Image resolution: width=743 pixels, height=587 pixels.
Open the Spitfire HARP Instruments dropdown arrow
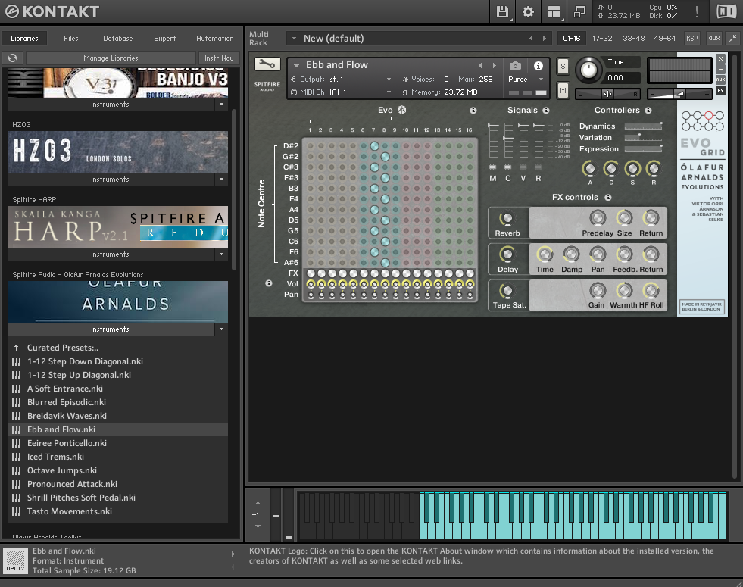pyautogui.click(x=221, y=254)
